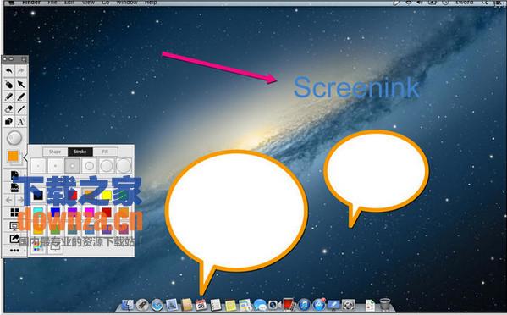This screenshot has width=507, height=315.
Task: Choose the fourth stroke size circle
Action: [x=90, y=166]
